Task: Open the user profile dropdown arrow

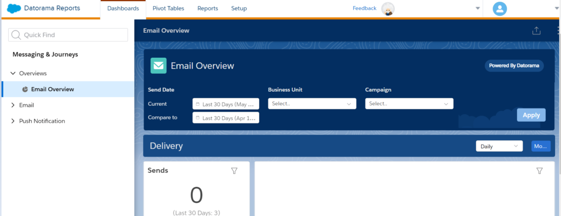Action: 557,9
